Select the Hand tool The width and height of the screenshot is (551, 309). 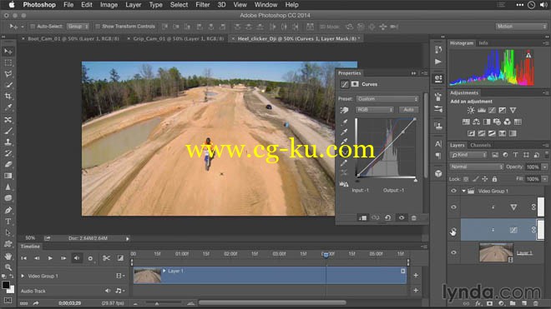(8, 256)
